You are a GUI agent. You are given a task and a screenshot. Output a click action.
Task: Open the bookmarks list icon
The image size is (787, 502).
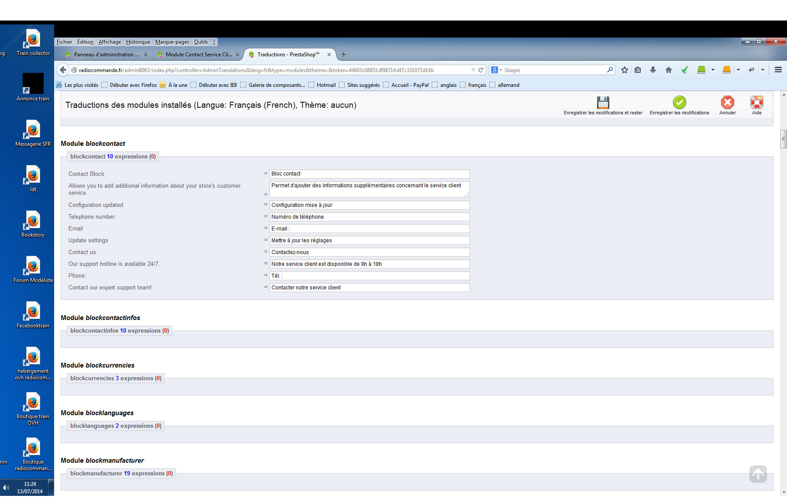(x=638, y=70)
